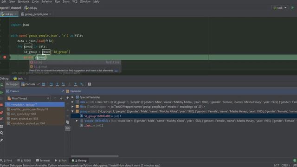Screen dimensions: 297x167
Task: Open the Window menu
Action: pyautogui.click(x=85, y=1)
